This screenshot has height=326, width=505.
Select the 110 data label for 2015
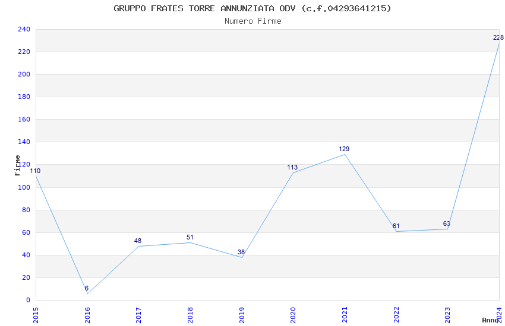(35, 171)
